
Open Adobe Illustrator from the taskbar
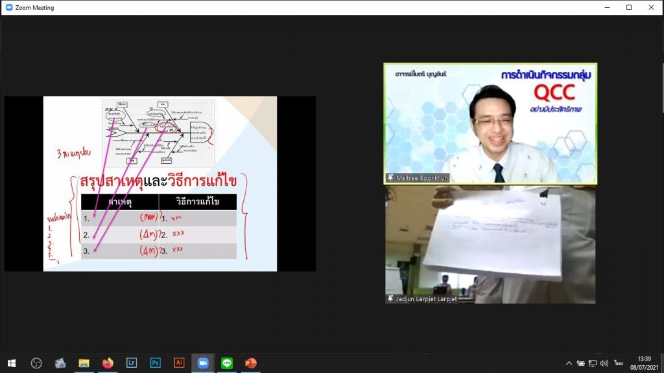point(180,363)
